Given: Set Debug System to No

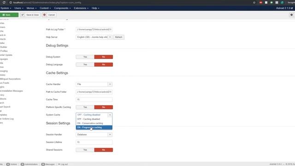Looking at the screenshot, I should (x=103, y=57).
